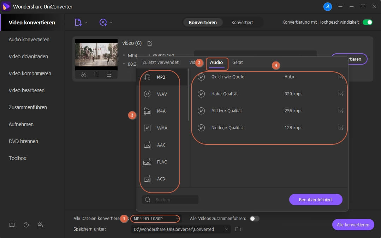Go to Video komprimieren section

pyautogui.click(x=30, y=73)
